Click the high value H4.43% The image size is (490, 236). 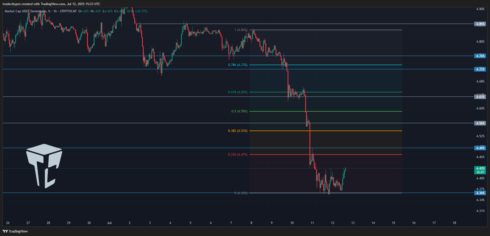tap(96, 11)
